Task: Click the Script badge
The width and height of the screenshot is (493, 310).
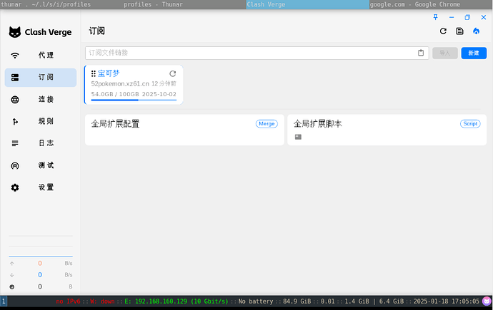Action: [470, 124]
